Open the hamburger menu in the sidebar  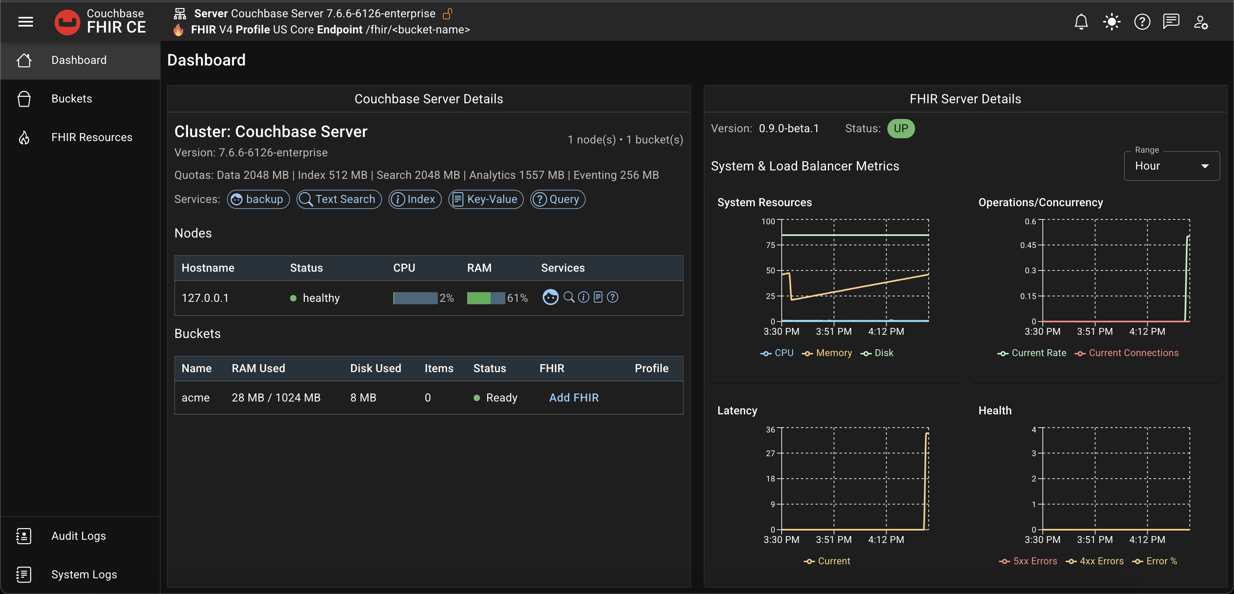pos(25,22)
